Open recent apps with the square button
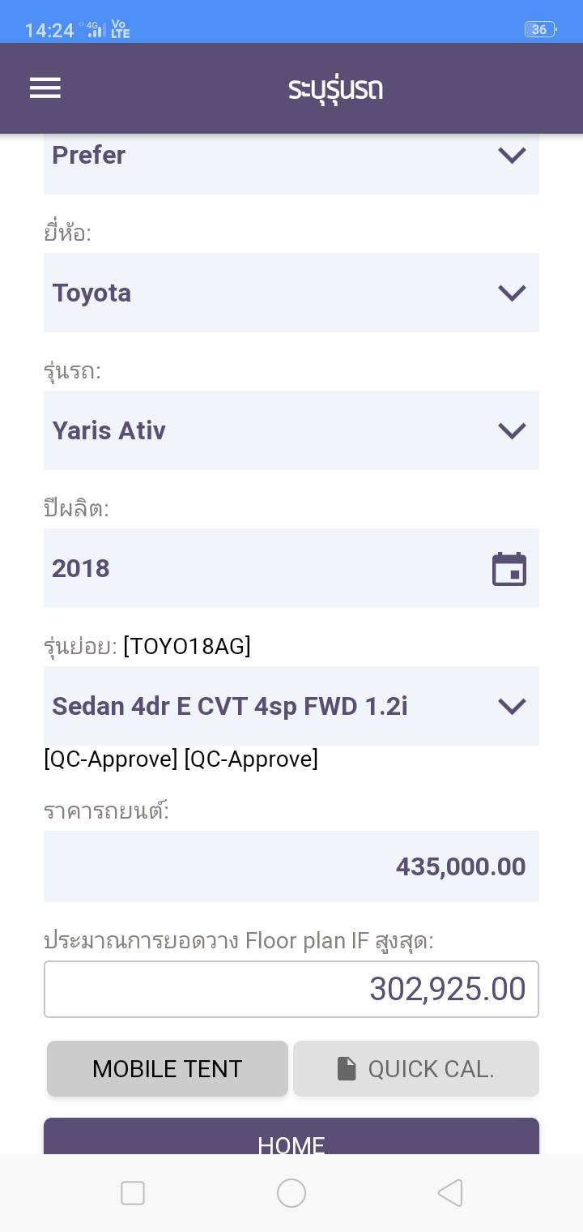The image size is (583, 1232). point(133,1193)
